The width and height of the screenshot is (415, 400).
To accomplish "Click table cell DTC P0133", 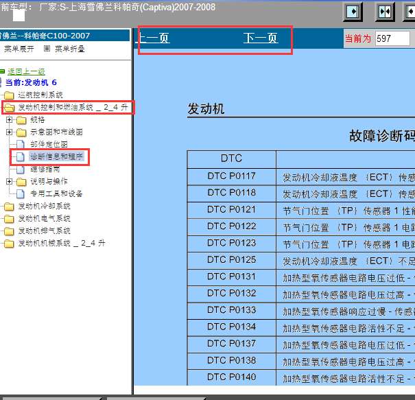I will click(232, 310).
